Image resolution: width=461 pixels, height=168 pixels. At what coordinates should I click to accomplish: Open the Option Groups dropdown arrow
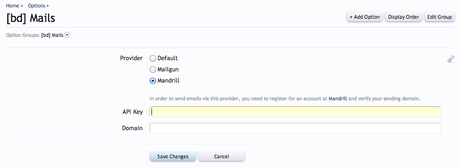pyautogui.click(x=67, y=35)
